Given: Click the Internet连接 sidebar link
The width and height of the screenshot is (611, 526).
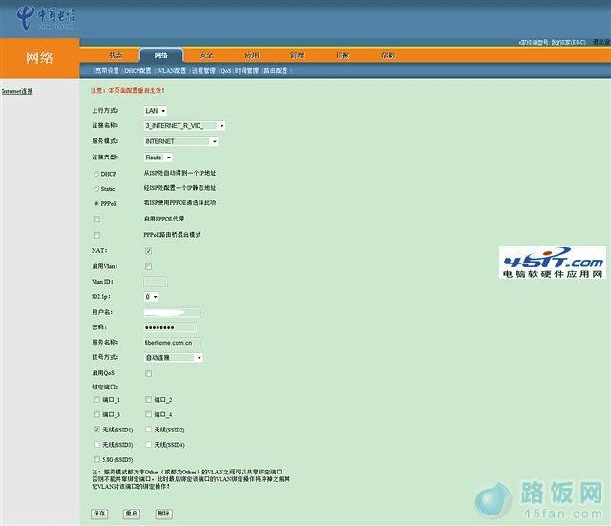Looking at the screenshot, I should 17,92.
